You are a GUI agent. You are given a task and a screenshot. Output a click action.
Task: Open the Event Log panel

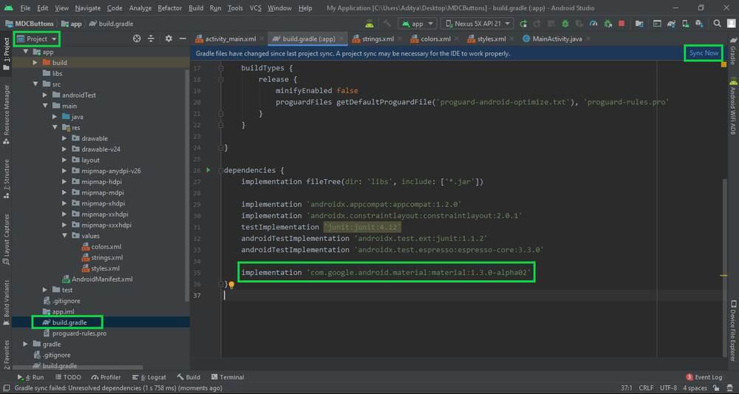pos(707,377)
